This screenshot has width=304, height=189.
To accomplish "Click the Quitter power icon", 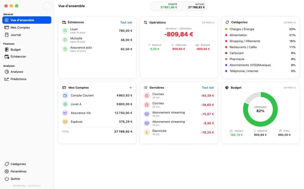I will tap(7, 179).
